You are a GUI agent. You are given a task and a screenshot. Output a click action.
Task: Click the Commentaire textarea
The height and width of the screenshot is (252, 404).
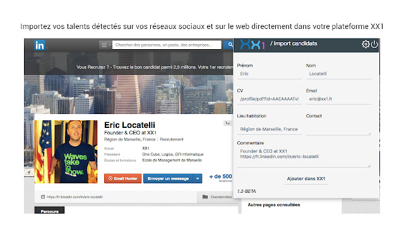[304, 157]
